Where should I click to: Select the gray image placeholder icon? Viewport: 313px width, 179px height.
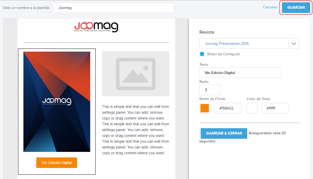point(136,74)
